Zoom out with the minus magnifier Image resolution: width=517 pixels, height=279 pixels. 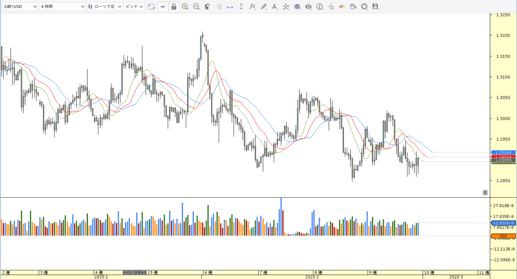coord(196,7)
